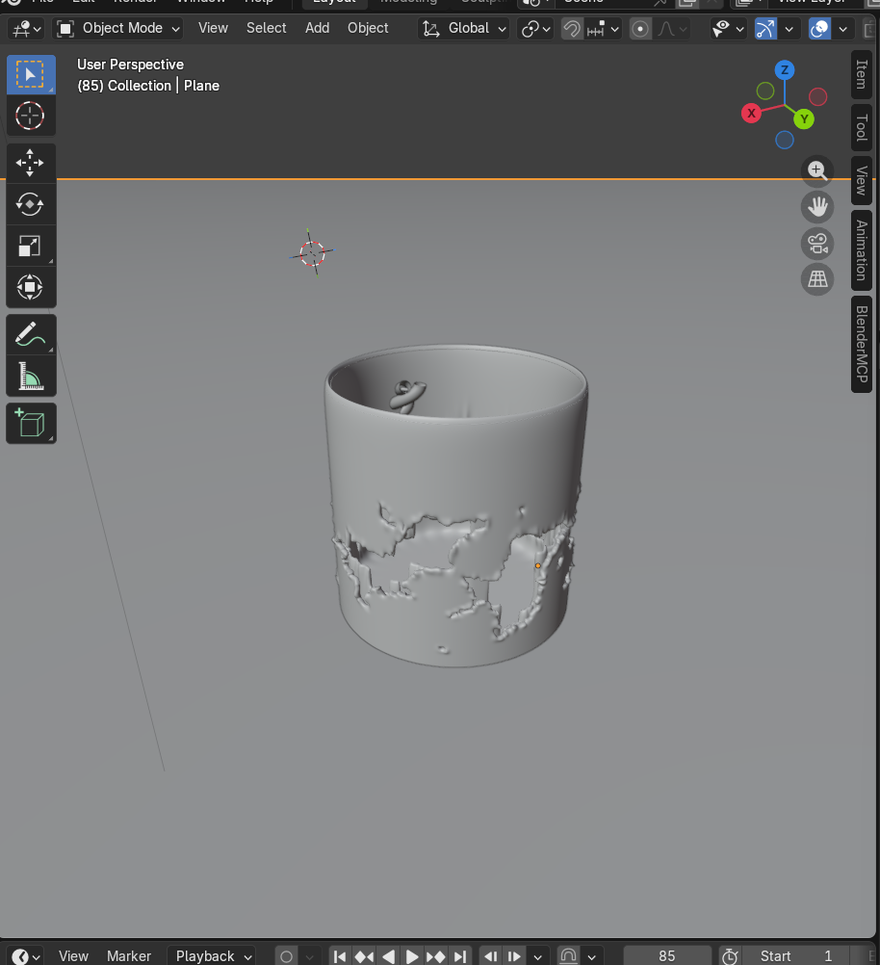Select the Add Cube tool
The image size is (880, 965).
[x=31, y=423]
